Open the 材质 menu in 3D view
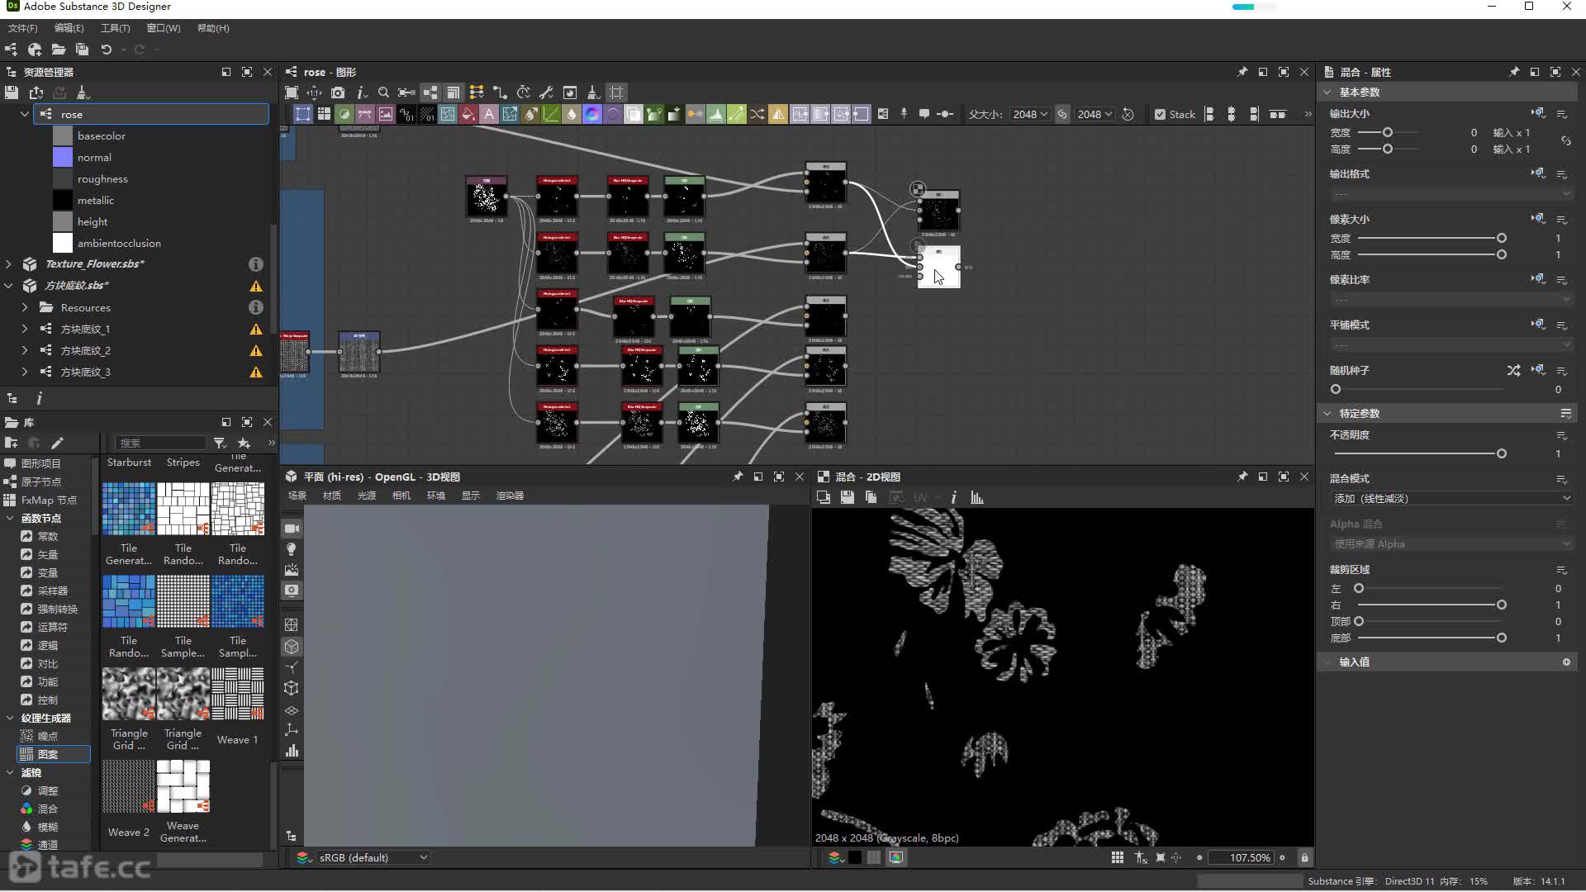 coord(331,496)
